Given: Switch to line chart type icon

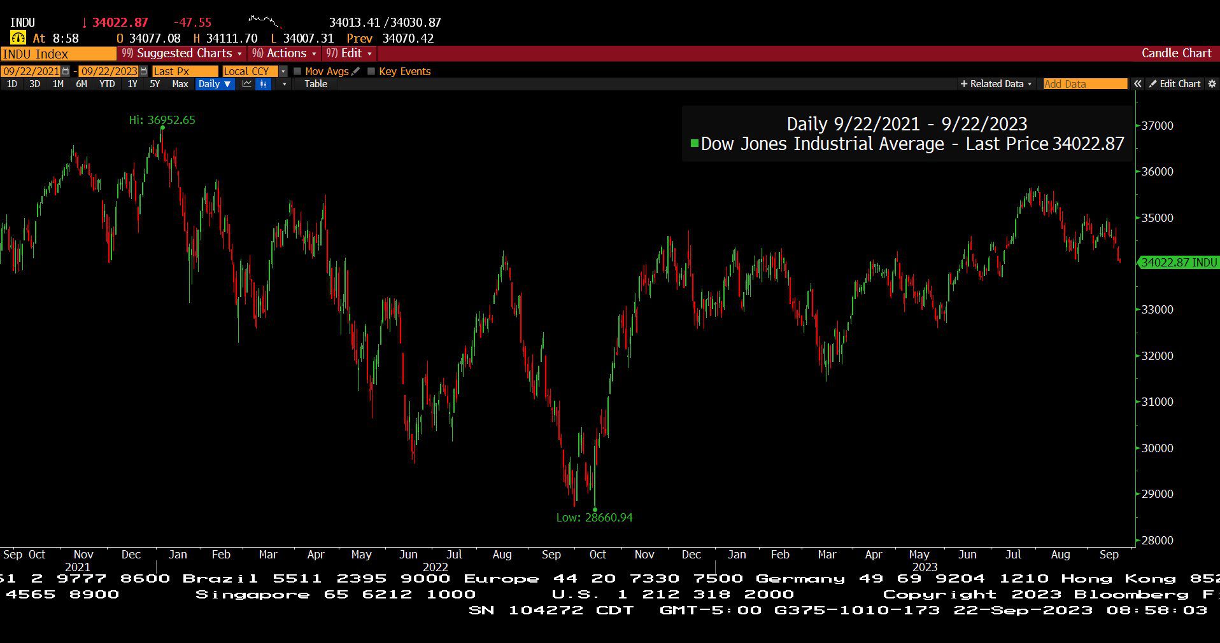Looking at the screenshot, I should [247, 84].
